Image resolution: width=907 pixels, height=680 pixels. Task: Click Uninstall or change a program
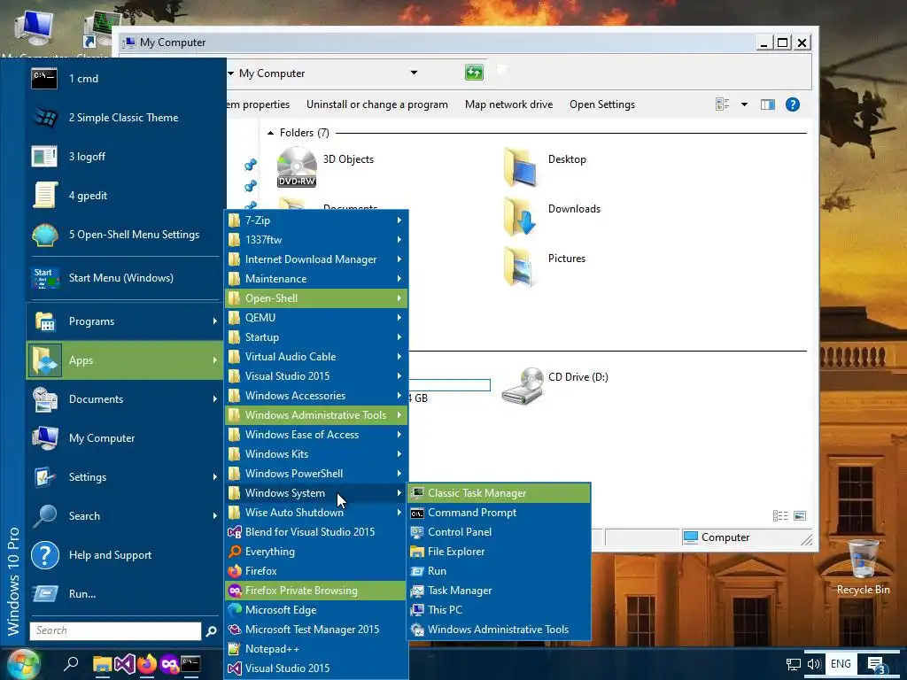[377, 104]
